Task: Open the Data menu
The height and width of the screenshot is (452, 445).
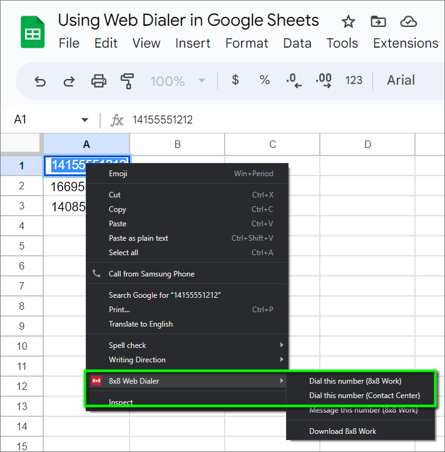Action: 297,43
